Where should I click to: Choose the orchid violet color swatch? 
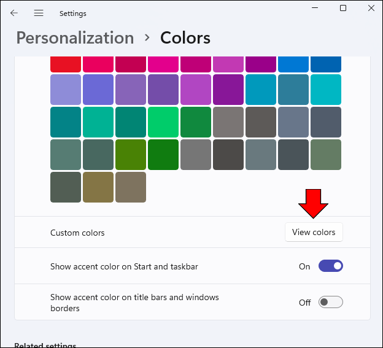click(196, 90)
